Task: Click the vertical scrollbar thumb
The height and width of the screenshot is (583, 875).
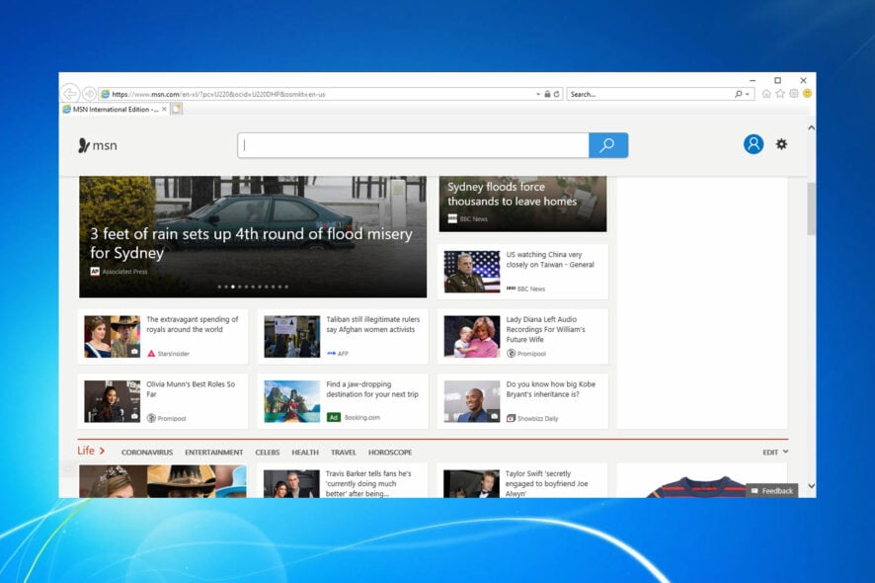Action: coord(812,208)
